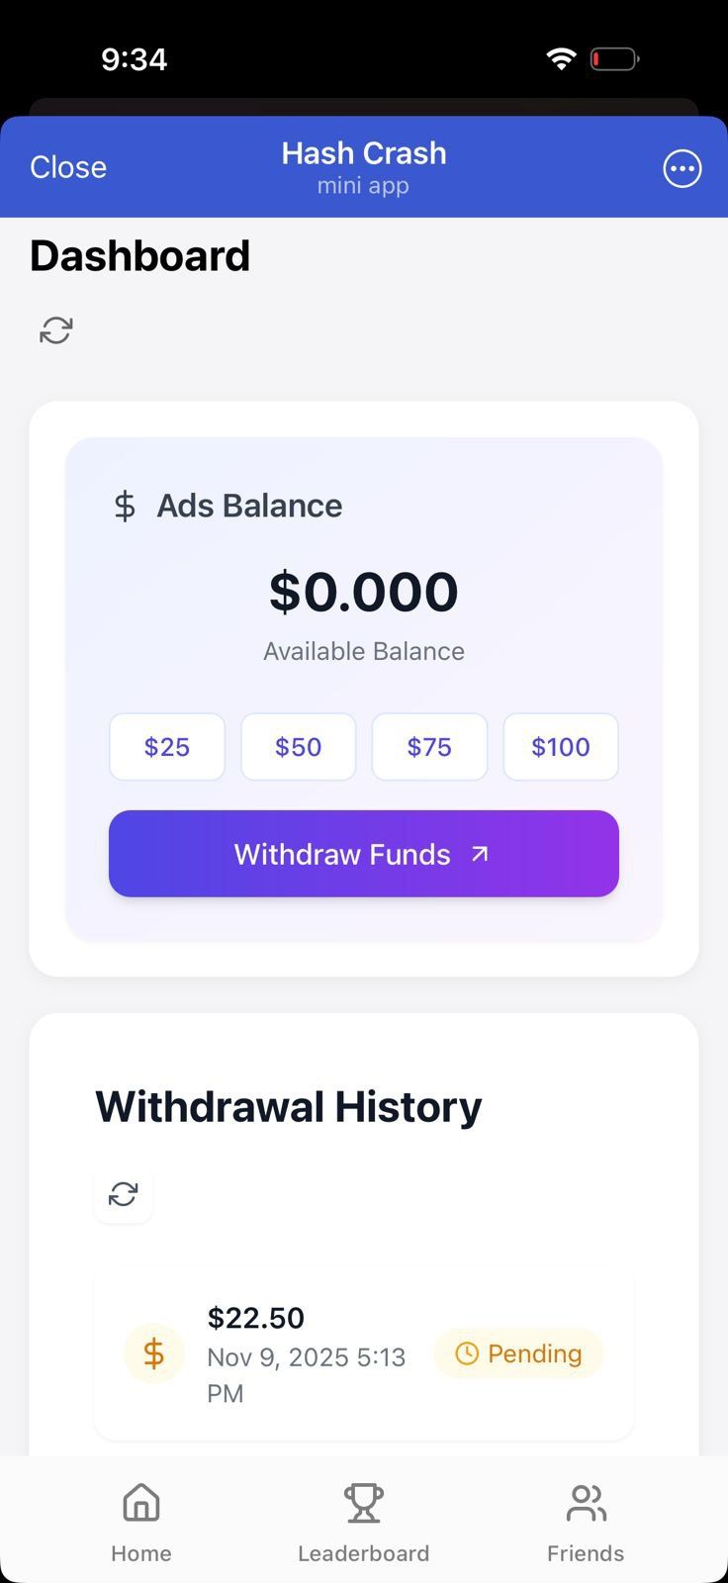This screenshot has height=1583, width=728.
Task: Tap the Leaderboard trophy icon
Action: 363,1503
